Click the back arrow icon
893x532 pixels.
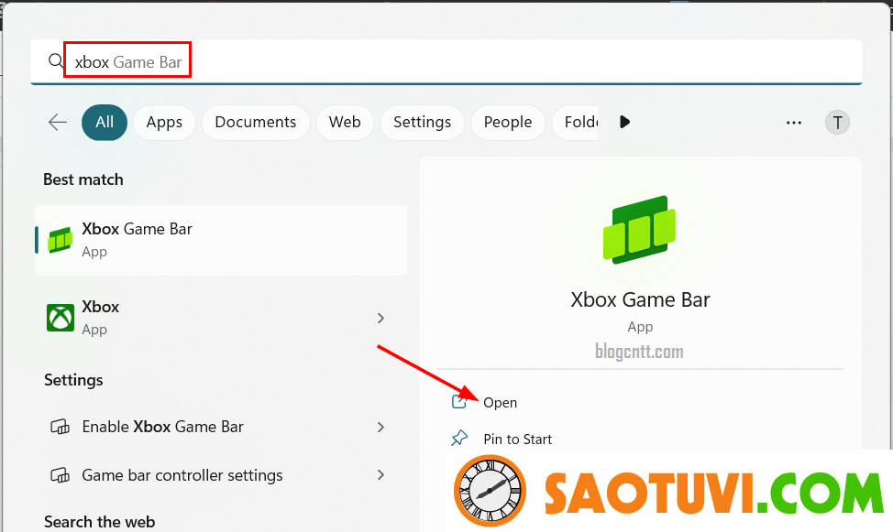(x=58, y=122)
